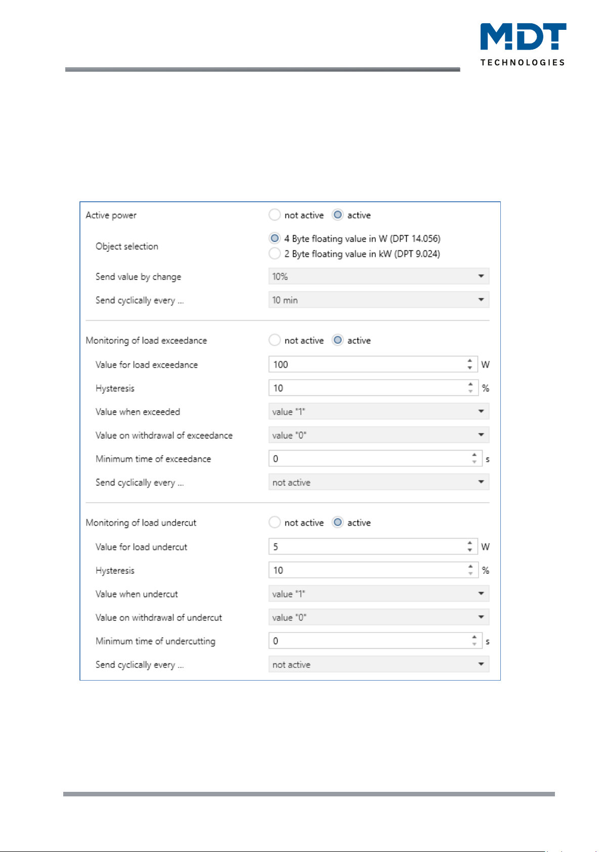Expand the Value when exceeded dropdown

coord(379,412)
